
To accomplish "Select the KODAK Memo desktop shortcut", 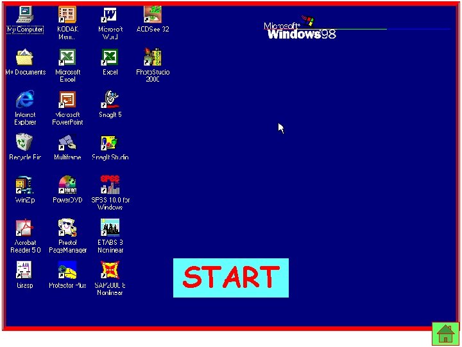I will pos(67,14).
